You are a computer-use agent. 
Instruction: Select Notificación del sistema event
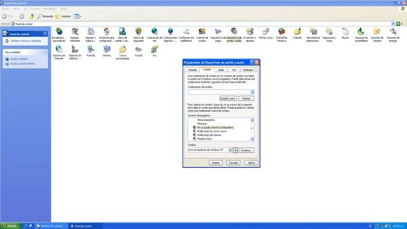point(209,135)
